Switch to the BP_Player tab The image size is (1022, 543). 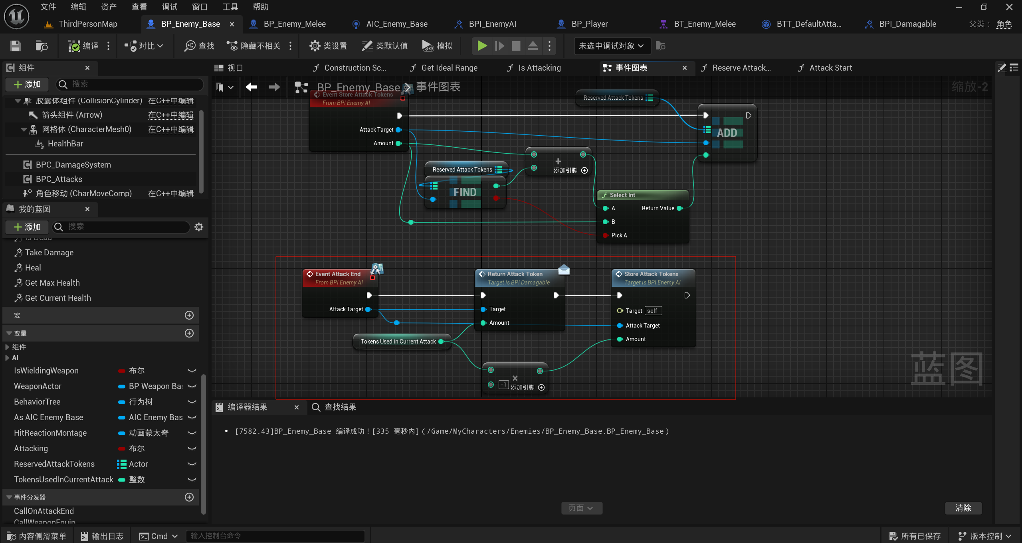tap(589, 24)
